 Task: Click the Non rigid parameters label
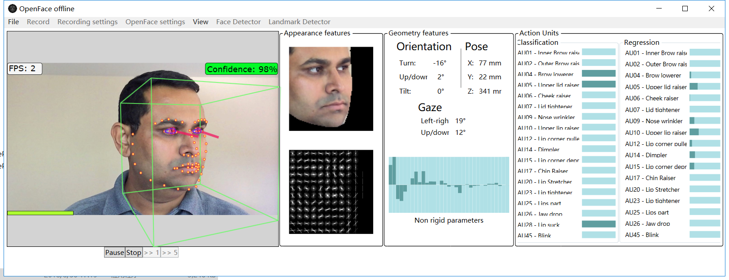[x=449, y=220]
